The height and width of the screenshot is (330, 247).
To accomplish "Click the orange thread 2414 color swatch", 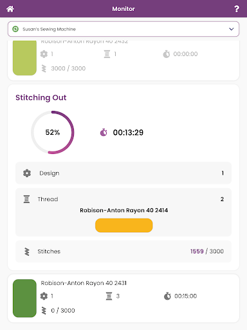I will click(124, 226).
